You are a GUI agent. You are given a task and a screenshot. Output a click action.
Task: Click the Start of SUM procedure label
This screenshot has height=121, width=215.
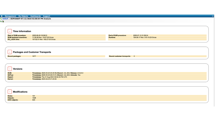tap(17, 35)
